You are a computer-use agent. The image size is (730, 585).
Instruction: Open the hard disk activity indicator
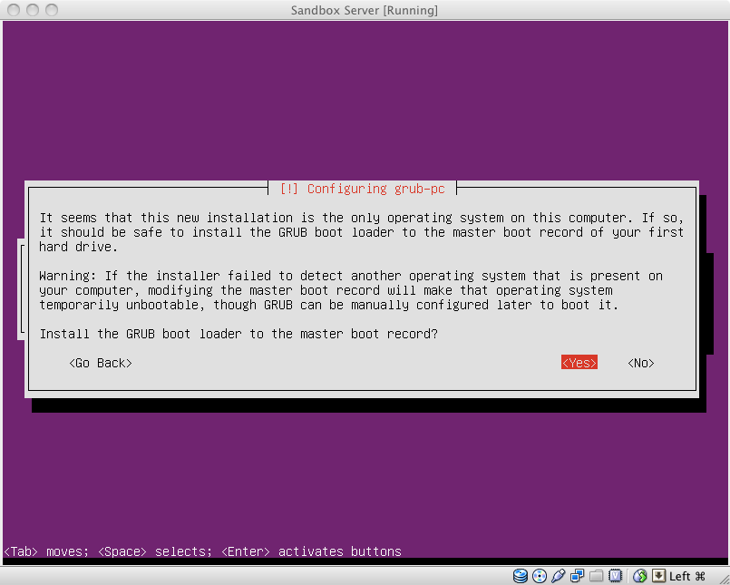click(520, 576)
